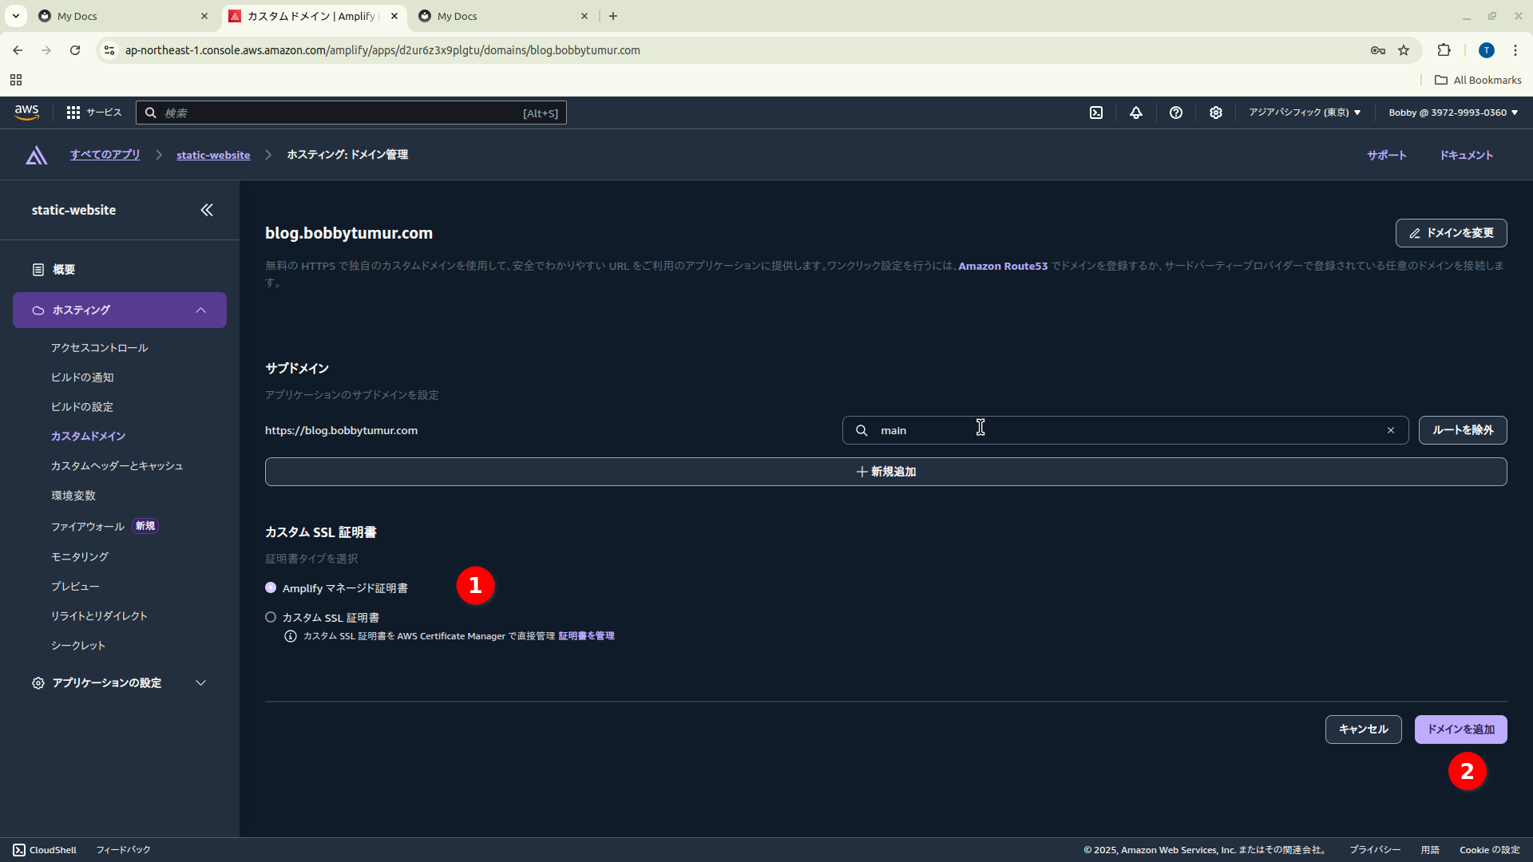Collapse the static-website sidebar panel
Image resolution: width=1533 pixels, height=862 pixels.
(x=207, y=210)
